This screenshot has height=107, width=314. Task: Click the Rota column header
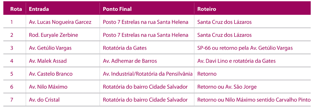click(16, 9)
